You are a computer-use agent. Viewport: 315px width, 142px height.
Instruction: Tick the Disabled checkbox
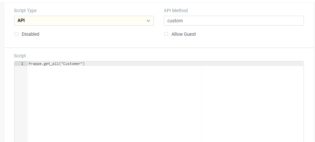click(16, 34)
